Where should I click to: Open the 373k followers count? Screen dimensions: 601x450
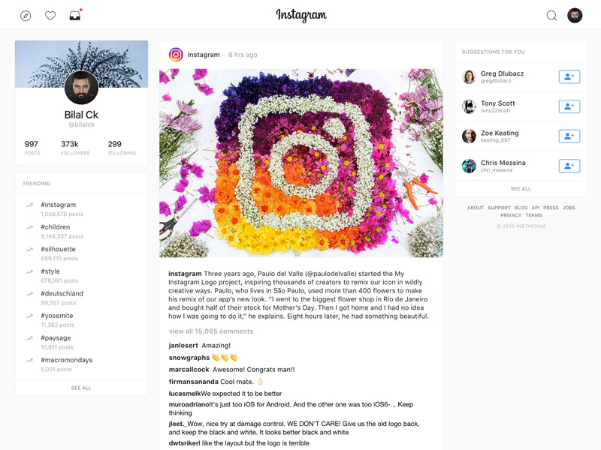tap(75, 147)
